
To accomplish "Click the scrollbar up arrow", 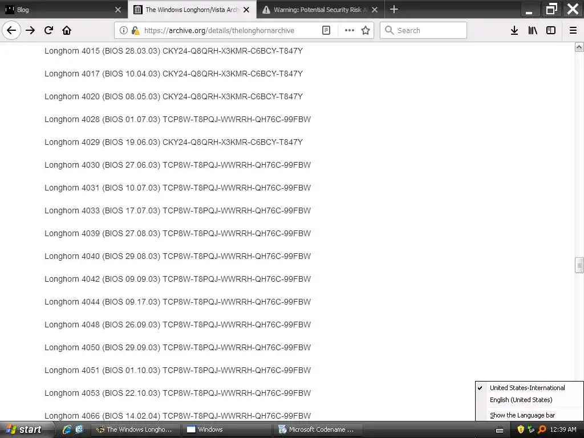I will 579,47.
